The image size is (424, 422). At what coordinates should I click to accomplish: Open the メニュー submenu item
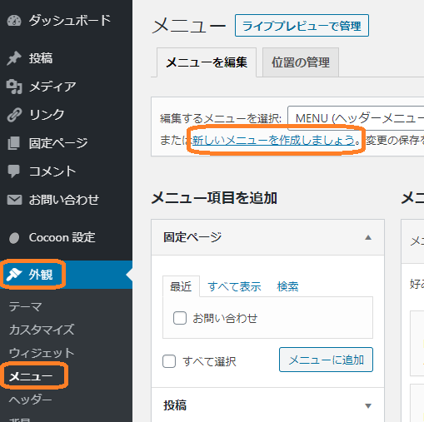(x=31, y=376)
